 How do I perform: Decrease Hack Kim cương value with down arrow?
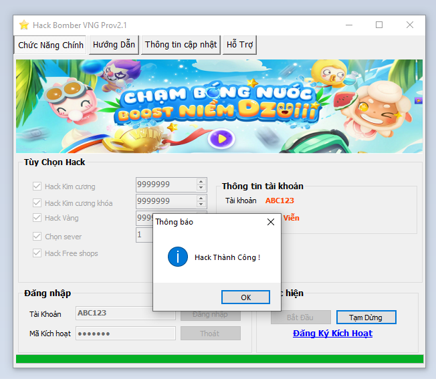[x=201, y=188]
